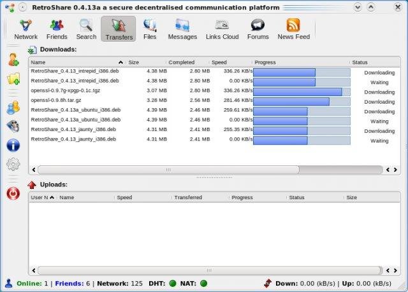Image resolution: width=408 pixels, height=292 pixels.
Task: Click the left arrow at start of the Downloads scrollbar
Action: [x=34, y=170]
